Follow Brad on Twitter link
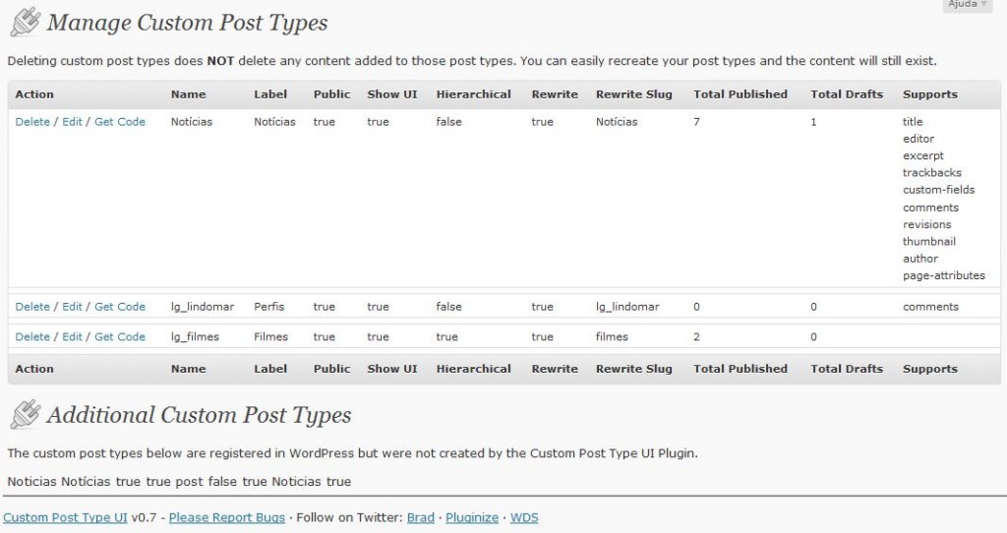The height and width of the screenshot is (533, 1007). click(421, 517)
